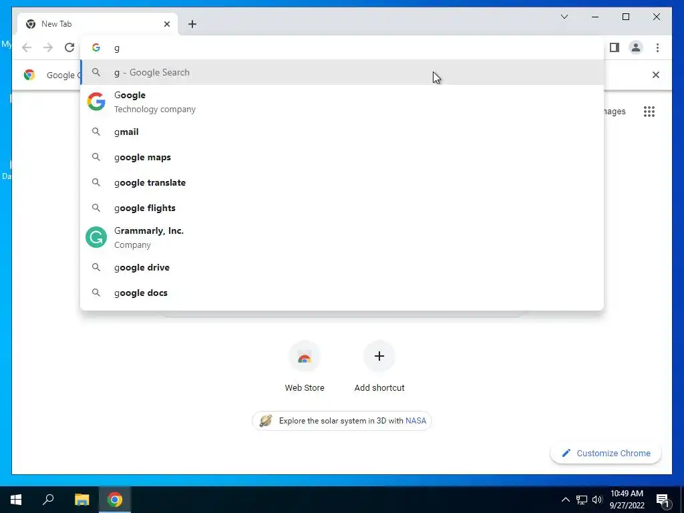Viewport: 684px width, 513px height.
Task: Click the Grammarly green G logo
Action: pos(96,237)
